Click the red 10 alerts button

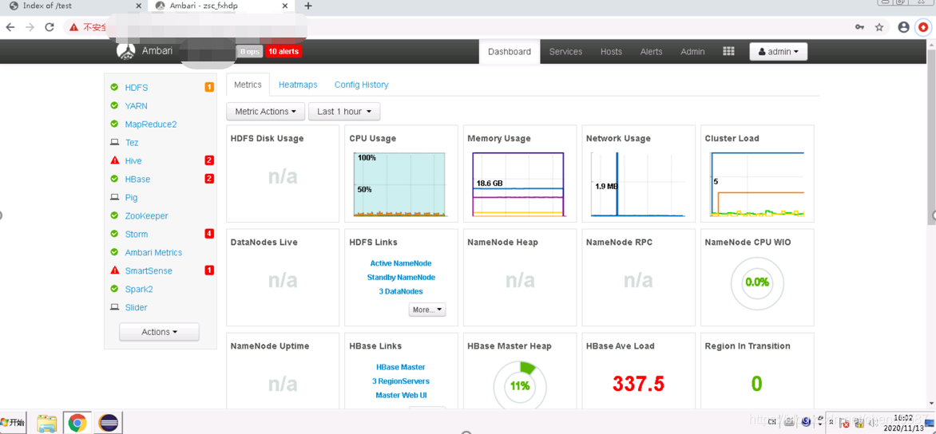(284, 51)
